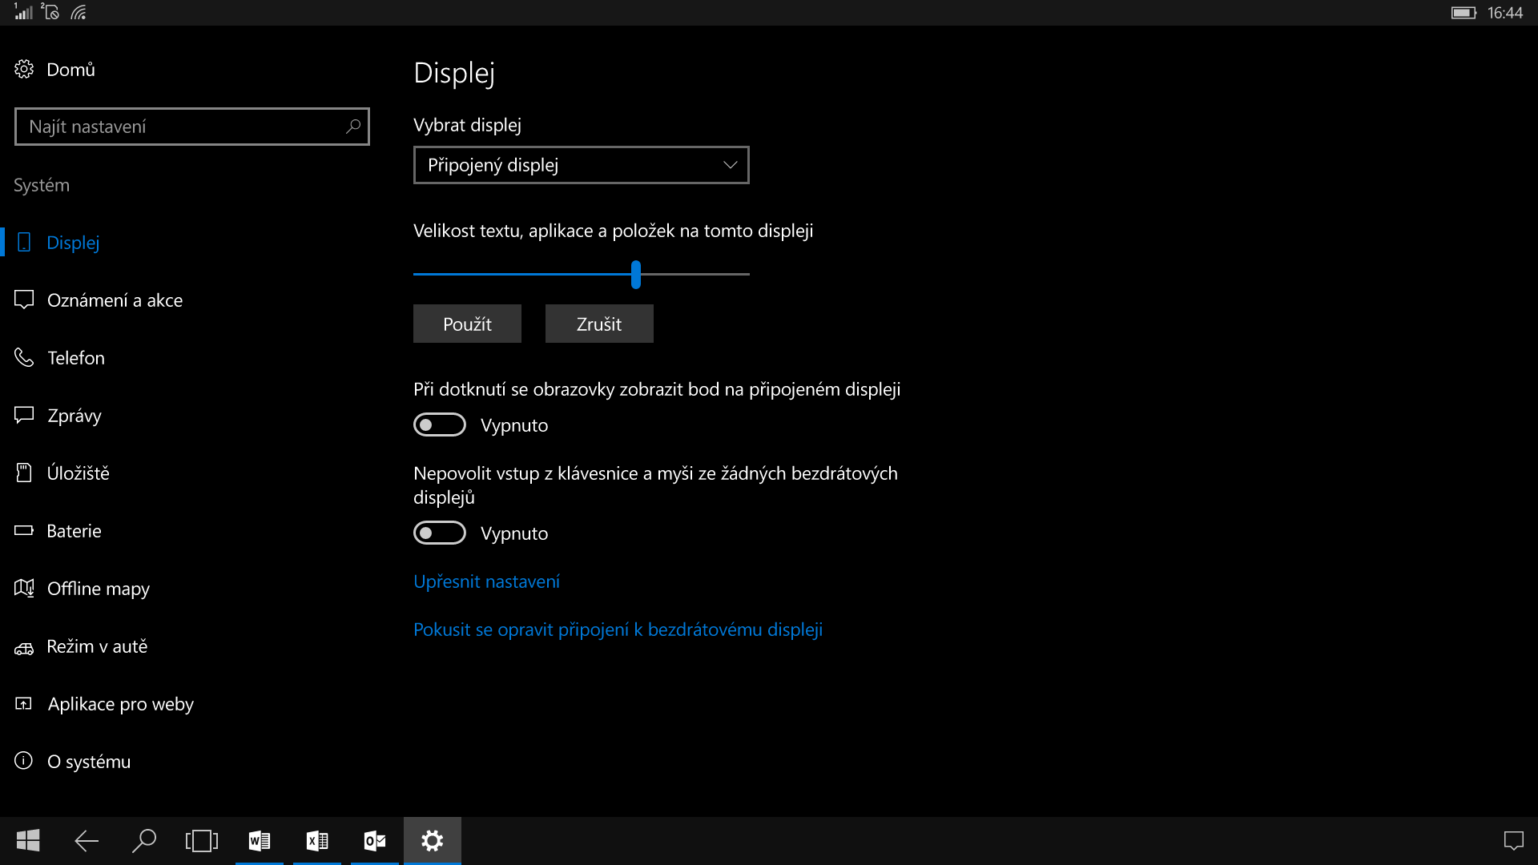Open Úložiště settings from the sidebar
This screenshot has width=1538, height=865.
[79, 473]
